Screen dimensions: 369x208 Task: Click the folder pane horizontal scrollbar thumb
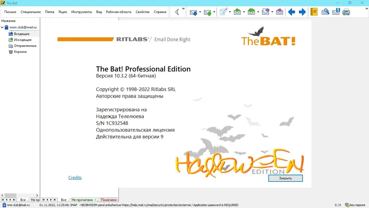[11, 195]
